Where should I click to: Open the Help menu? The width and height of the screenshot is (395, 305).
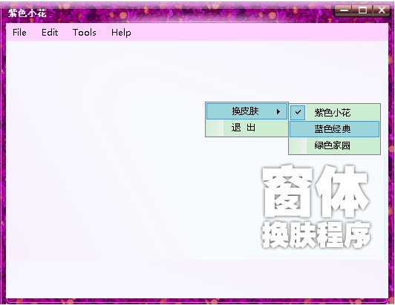coord(121,33)
